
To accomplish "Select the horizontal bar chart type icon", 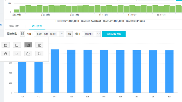I will (39, 45).
